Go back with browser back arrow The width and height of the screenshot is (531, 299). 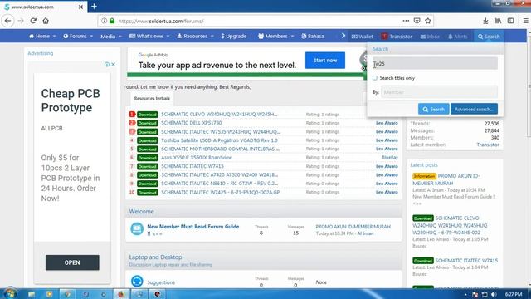(x=7, y=21)
